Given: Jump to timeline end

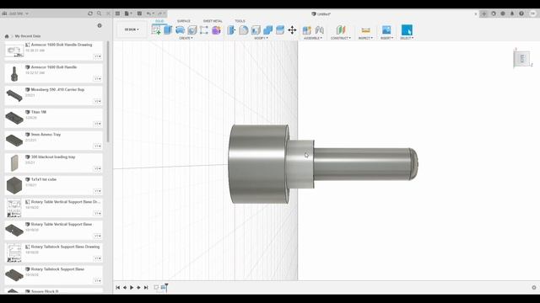Looking at the screenshot, I should pyautogui.click(x=146, y=288).
